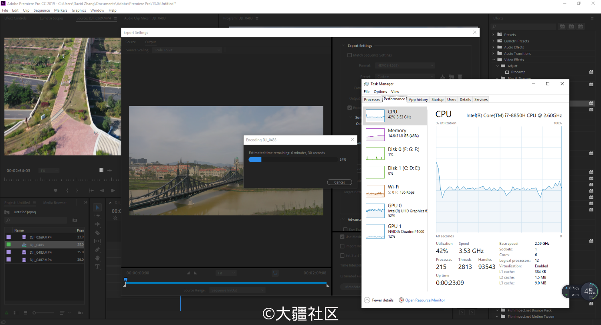Select the Ripple Edit tool
Image resolution: width=601 pixels, height=325 pixels.
97,224
